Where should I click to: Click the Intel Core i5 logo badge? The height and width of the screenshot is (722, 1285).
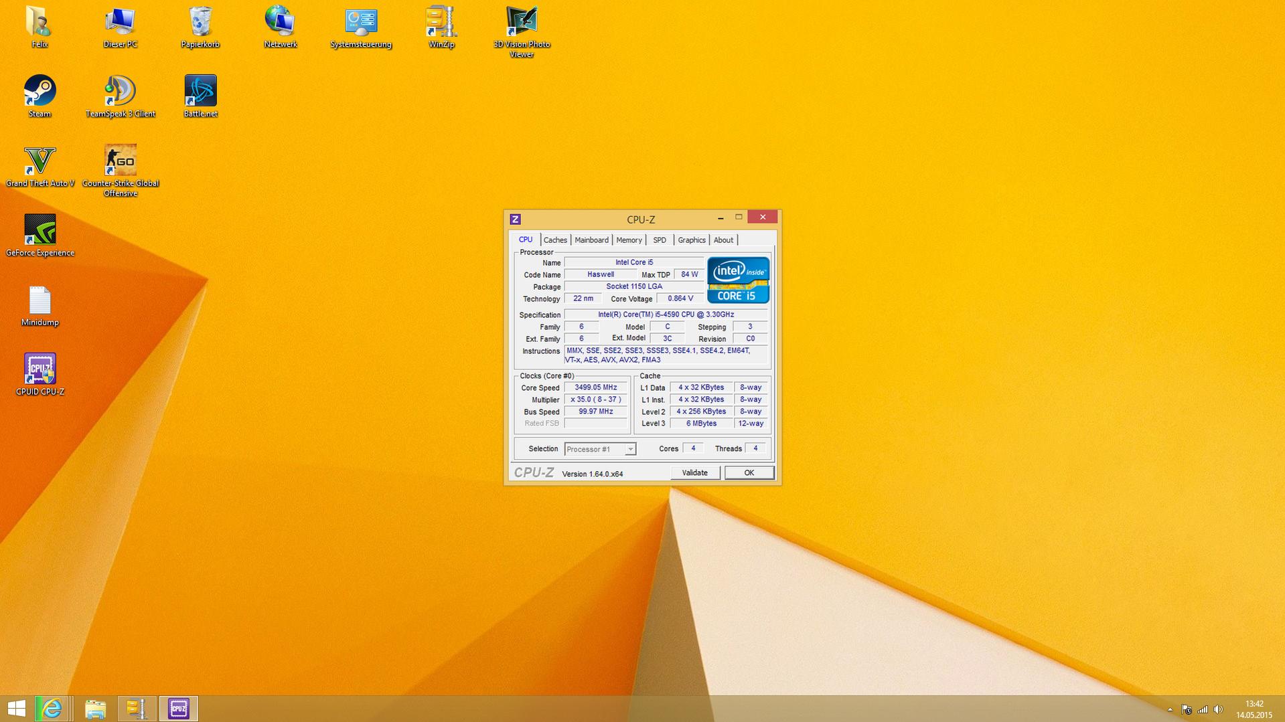click(x=738, y=280)
